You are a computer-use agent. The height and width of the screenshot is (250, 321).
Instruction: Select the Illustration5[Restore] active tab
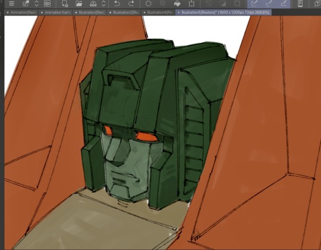point(224,12)
